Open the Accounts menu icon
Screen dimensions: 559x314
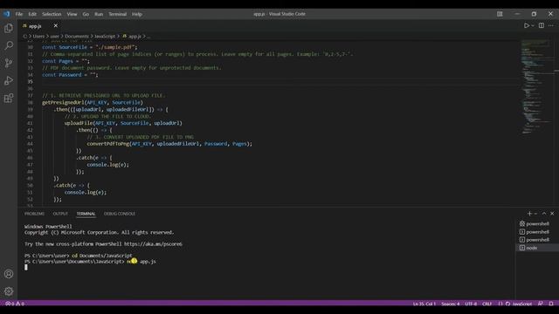click(9, 274)
